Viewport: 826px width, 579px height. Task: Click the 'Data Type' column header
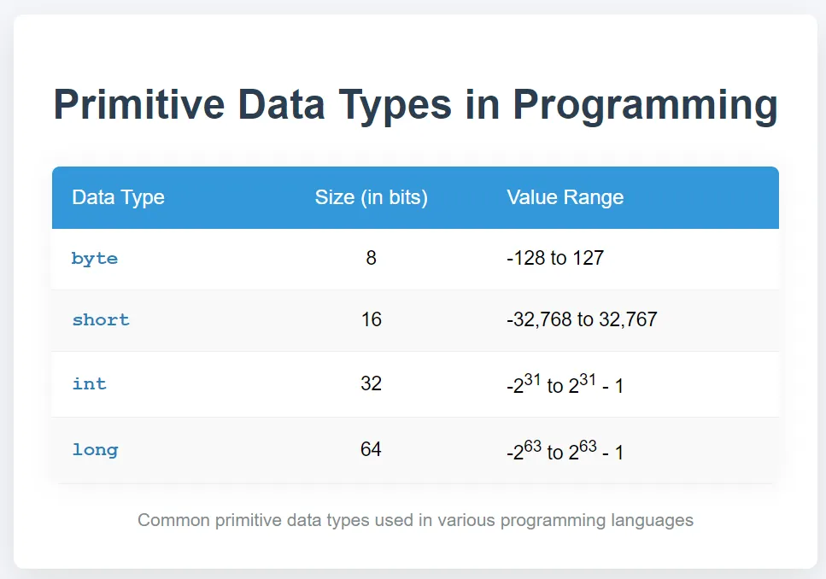coord(118,197)
